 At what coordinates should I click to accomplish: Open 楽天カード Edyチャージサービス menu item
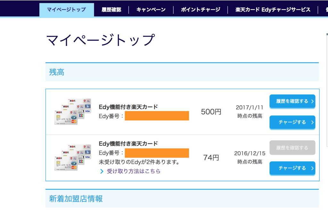coord(273,10)
